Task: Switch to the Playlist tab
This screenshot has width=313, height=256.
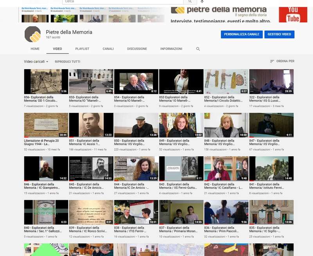Action: click(82, 49)
